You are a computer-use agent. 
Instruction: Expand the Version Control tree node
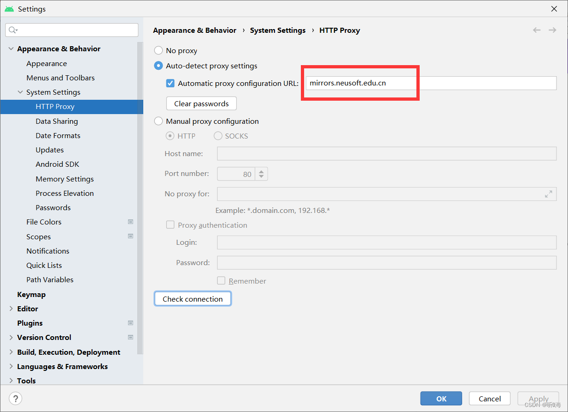(x=11, y=337)
